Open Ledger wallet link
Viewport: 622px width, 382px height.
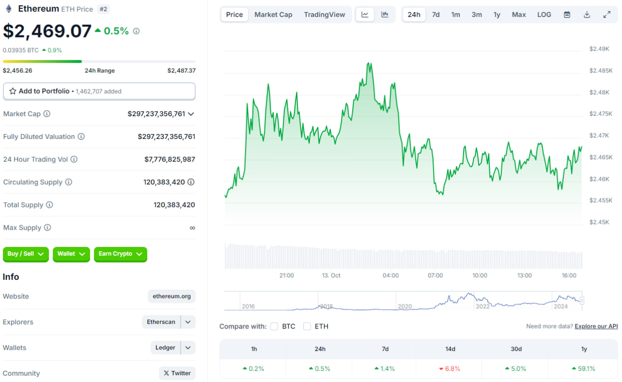click(165, 348)
